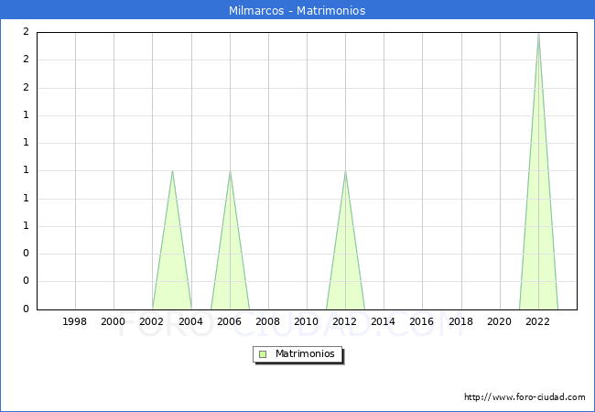
Task: Select the 2018 year label
Action: [x=460, y=321]
